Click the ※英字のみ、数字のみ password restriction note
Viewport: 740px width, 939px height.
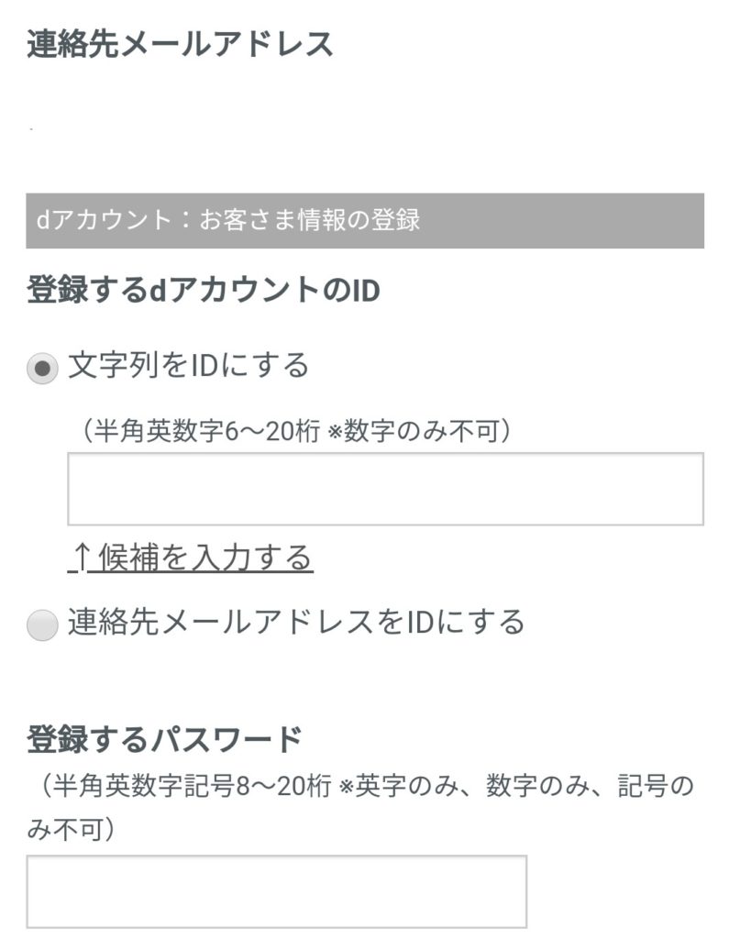[495, 787]
